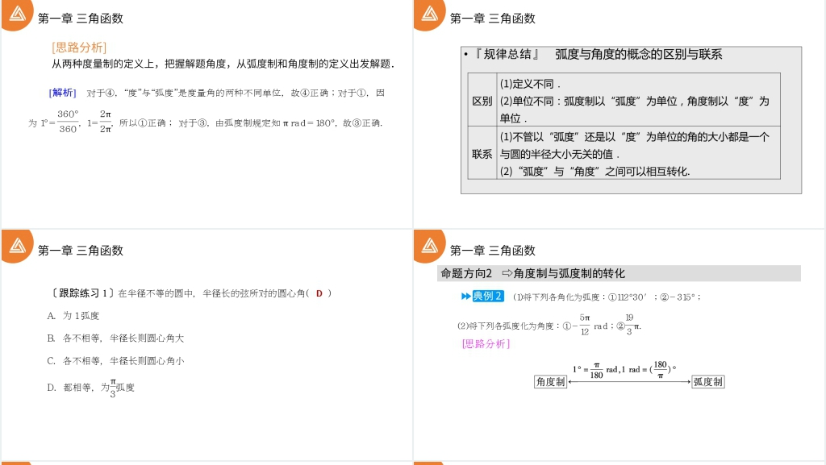The width and height of the screenshot is (826, 465).
Task: Click the question text 在半径不等的圆中，半径长的弦所对的圆心角
Action: [211, 293]
